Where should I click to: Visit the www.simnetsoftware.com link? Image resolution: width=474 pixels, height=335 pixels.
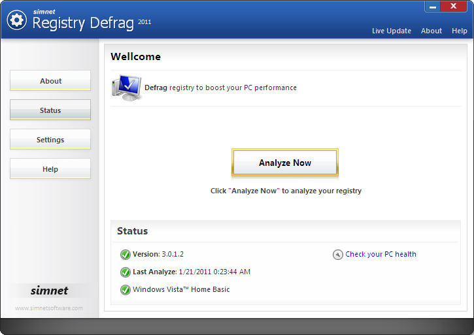49,308
